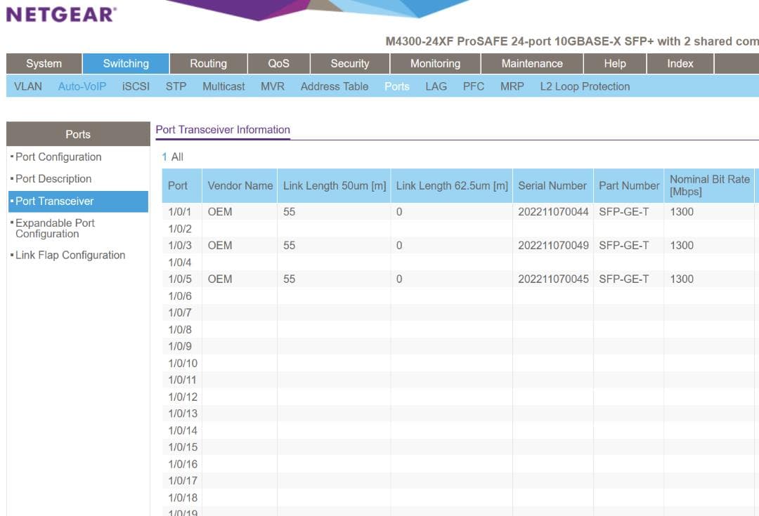This screenshot has width=759, height=516.
Task: Click the NETGEAR logo
Action: [x=60, y=13]
